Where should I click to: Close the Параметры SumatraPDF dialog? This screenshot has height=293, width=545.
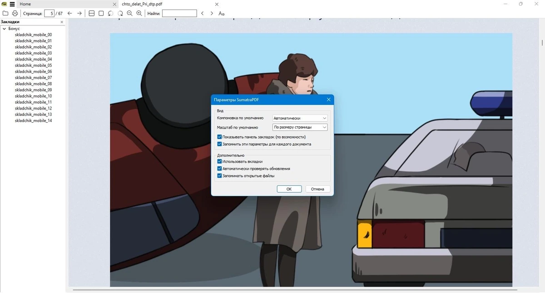(x=328, y=99)
